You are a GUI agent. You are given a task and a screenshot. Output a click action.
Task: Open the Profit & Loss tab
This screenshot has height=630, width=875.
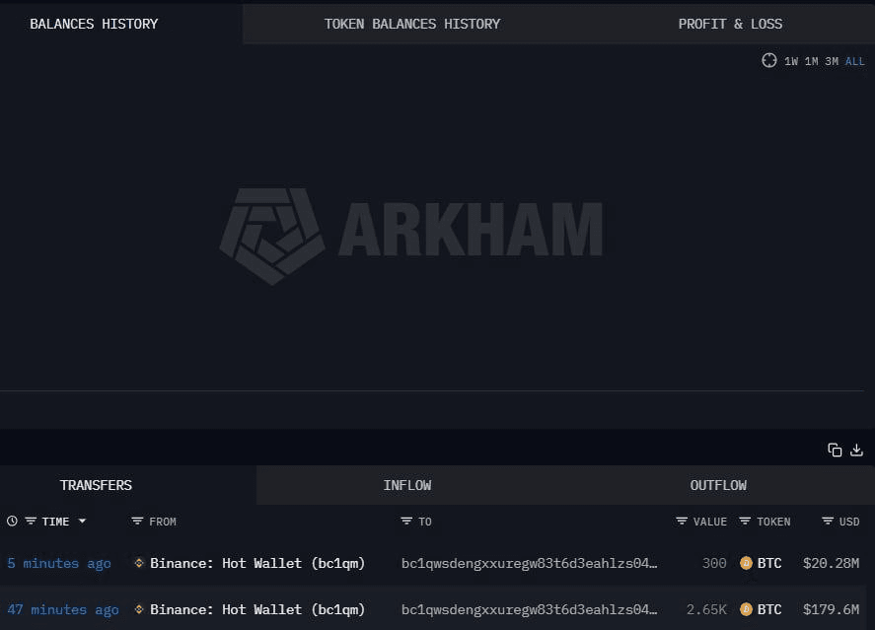coord(730,24)
